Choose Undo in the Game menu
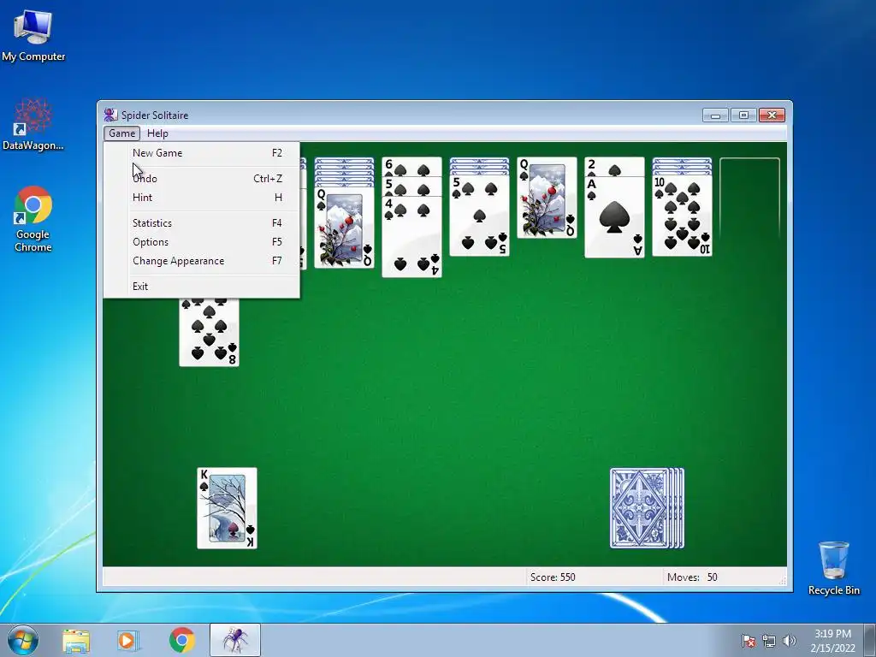The height and width of the screenshot is (657, 876). point(201,178)
